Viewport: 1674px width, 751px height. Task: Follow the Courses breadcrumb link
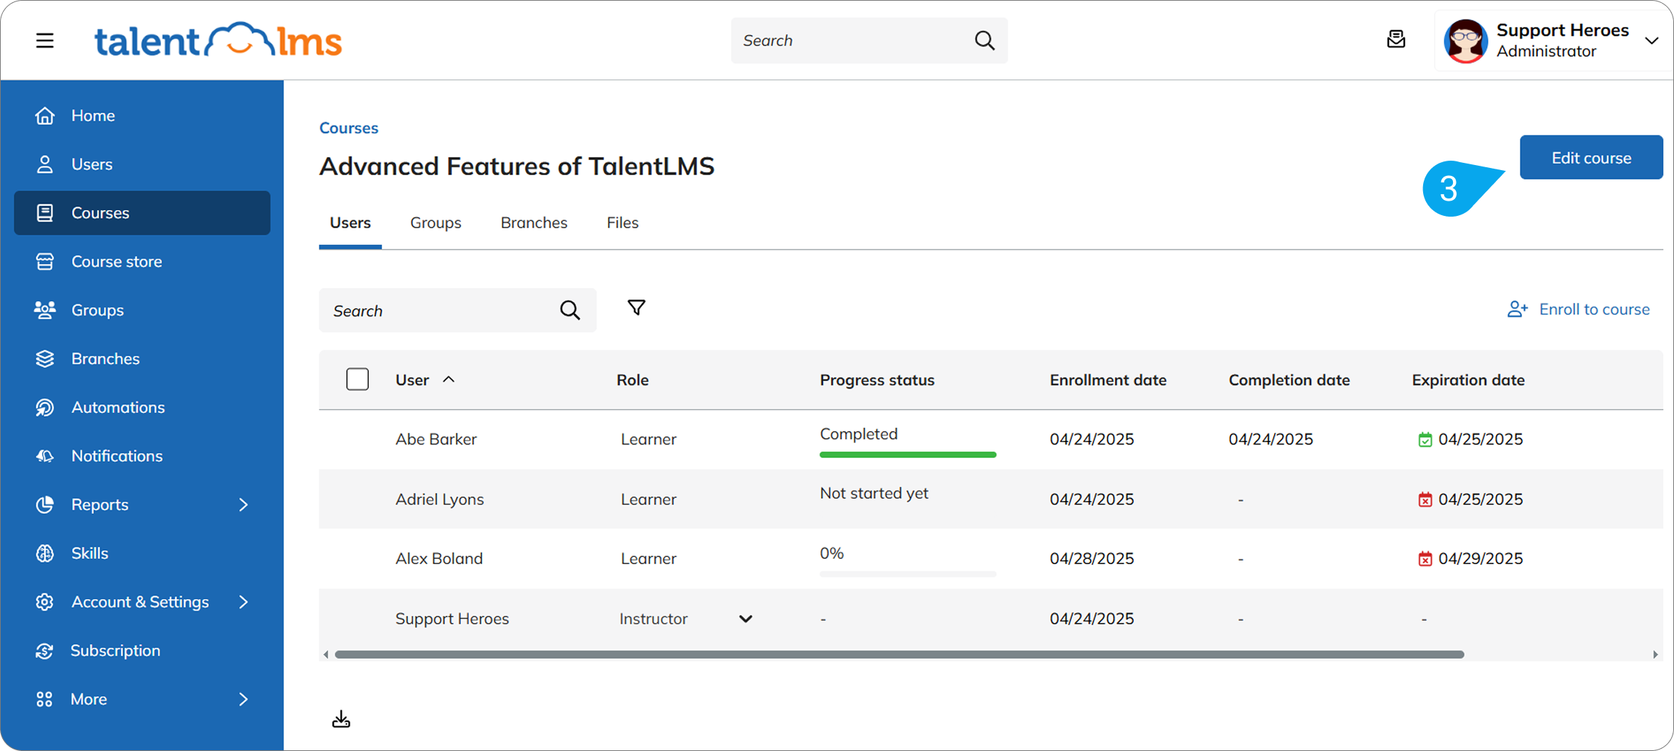pos(349,128)
